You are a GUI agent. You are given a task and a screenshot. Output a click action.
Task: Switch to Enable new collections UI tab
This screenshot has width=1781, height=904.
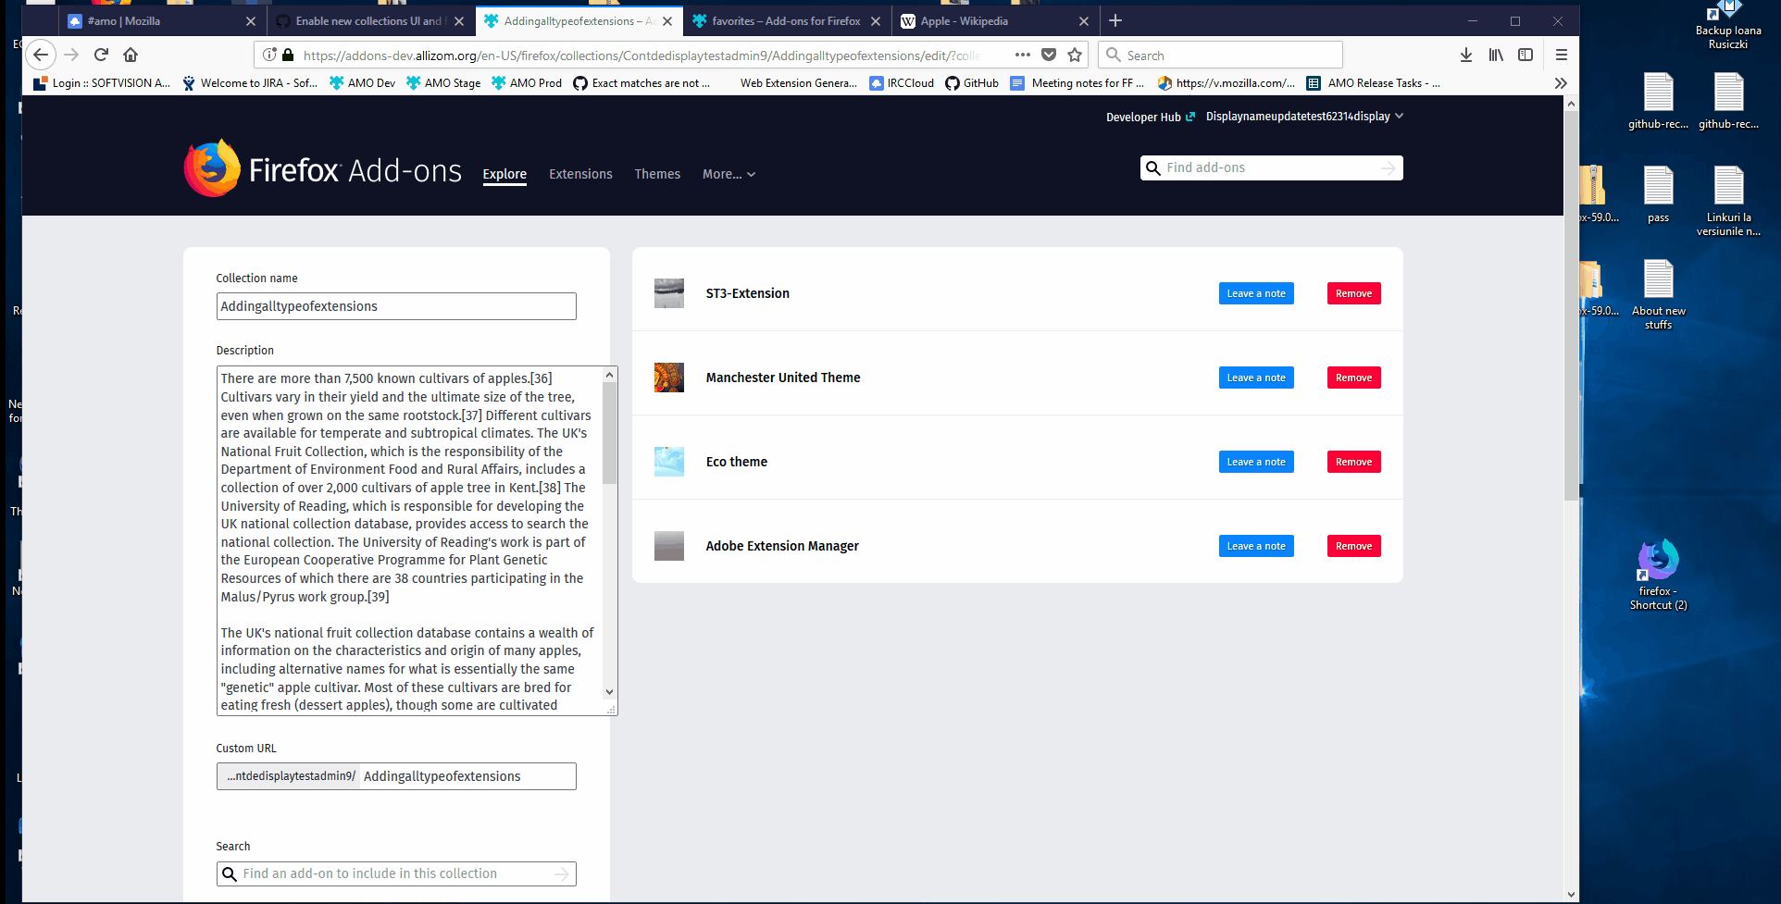point(369,20)
